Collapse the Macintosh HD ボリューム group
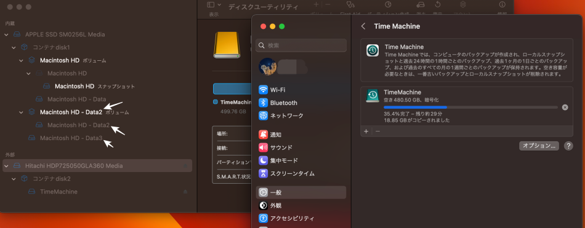 (x=22, y=60)
